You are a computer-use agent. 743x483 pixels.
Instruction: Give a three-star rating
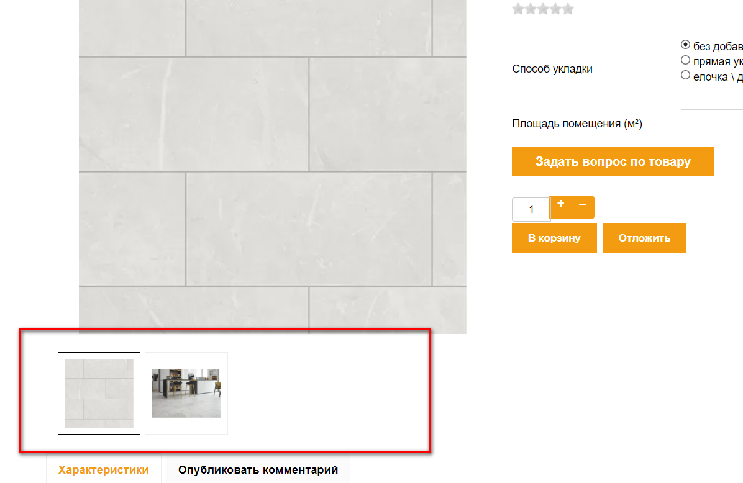(x=543, y=9)
